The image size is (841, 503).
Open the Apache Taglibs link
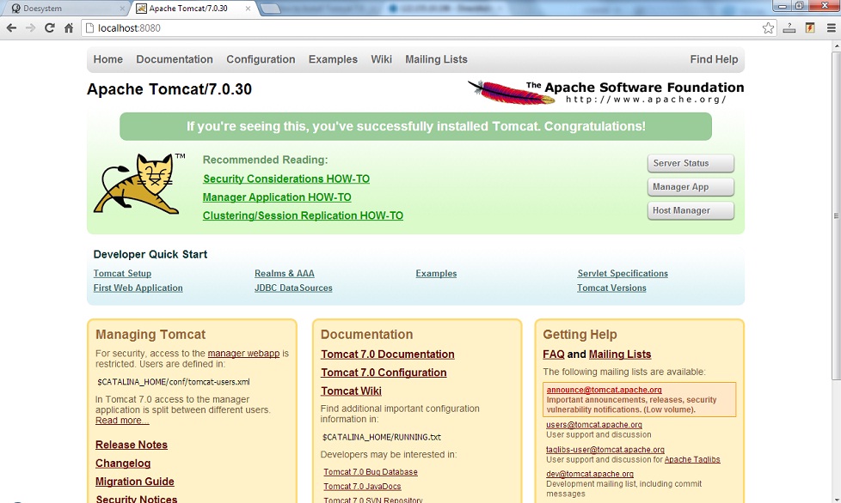point(692,460)
